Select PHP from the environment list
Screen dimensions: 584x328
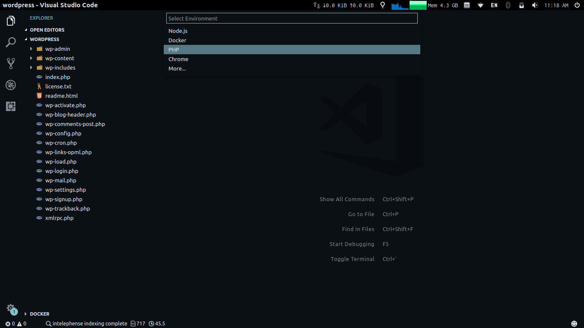click(x=174, y=50)
